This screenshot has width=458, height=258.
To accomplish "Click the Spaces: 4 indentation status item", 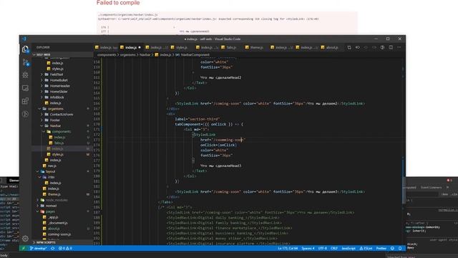I will (308, 249).
